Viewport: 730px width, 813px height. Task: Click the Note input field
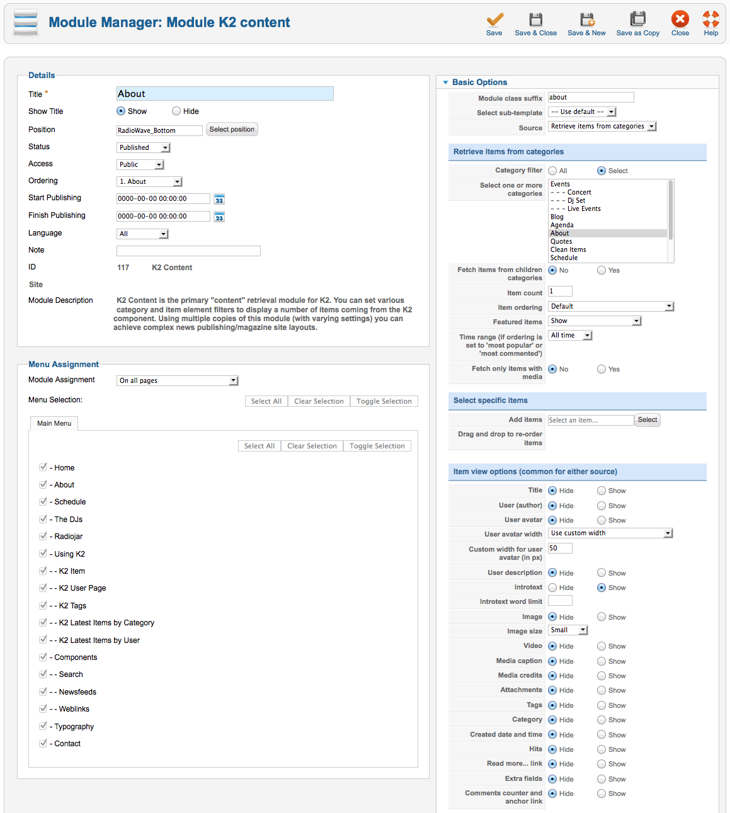[188, 251]
